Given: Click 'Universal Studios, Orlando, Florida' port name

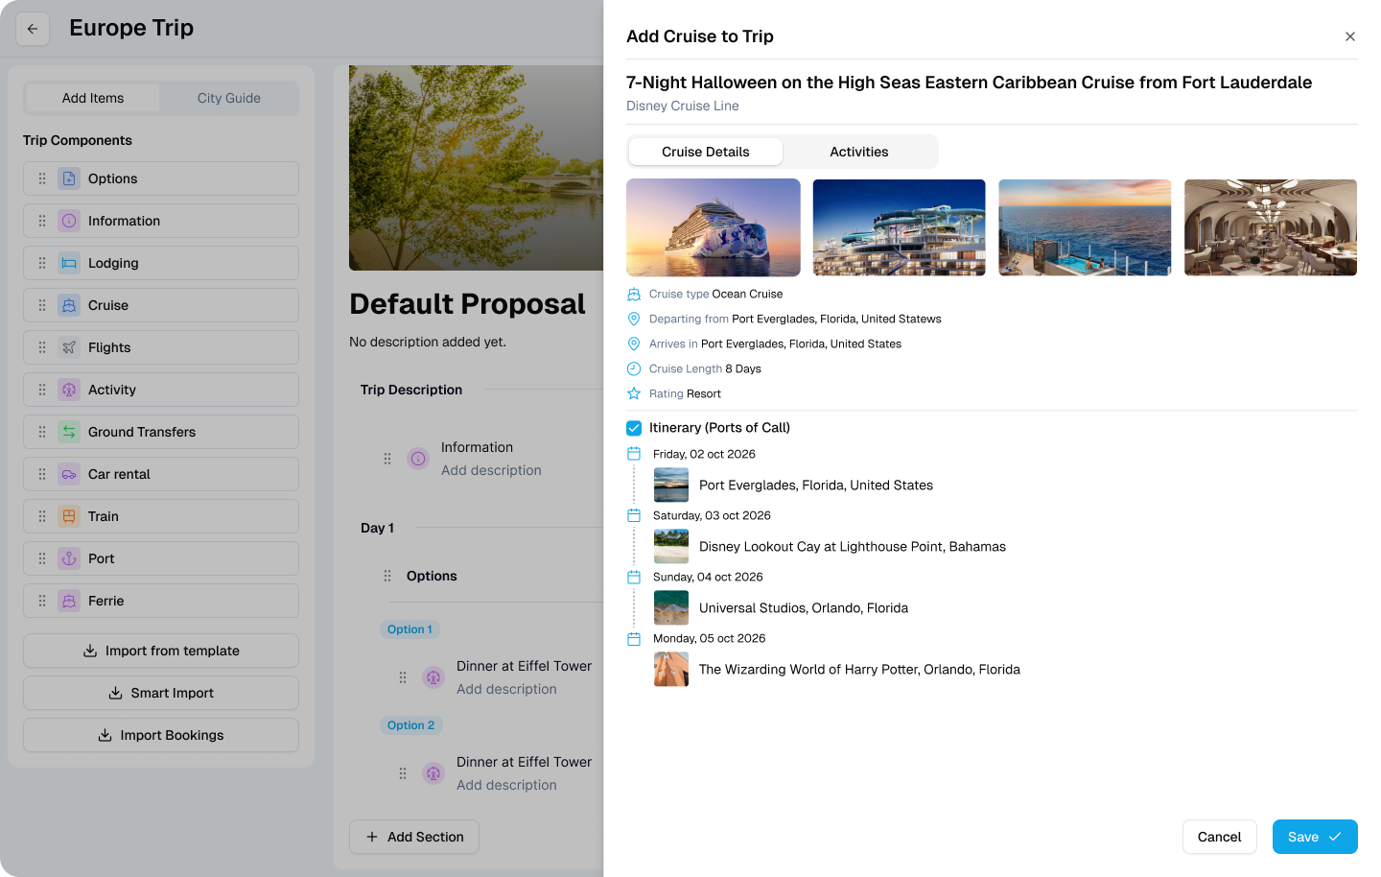Looking at the screenshot, I should click(x=804, y=607).
